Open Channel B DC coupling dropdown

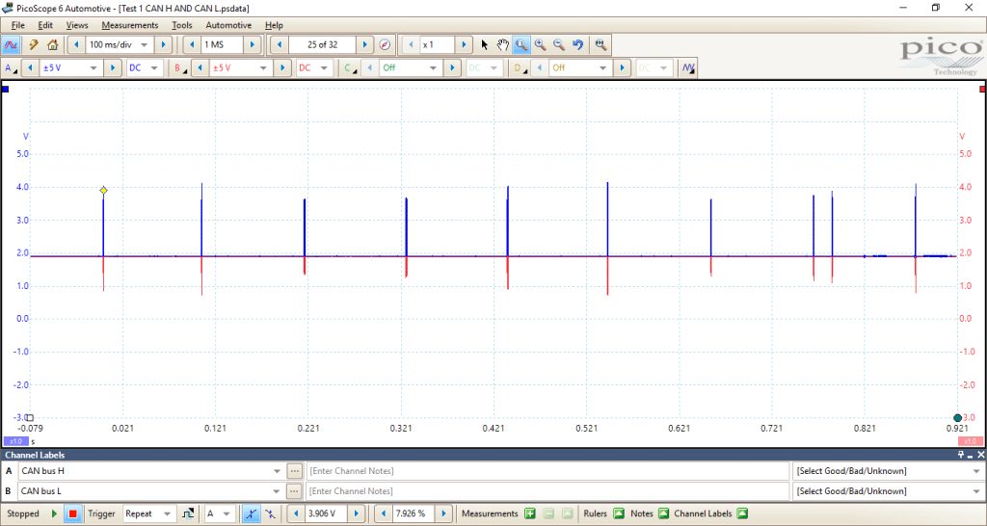[324, 68]
